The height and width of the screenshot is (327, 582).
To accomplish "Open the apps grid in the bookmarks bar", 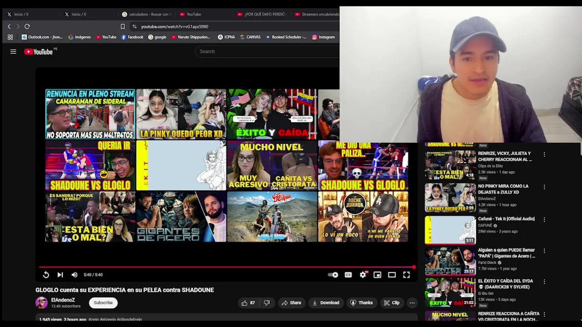I will pyautogui.click(x=10, y=37).
